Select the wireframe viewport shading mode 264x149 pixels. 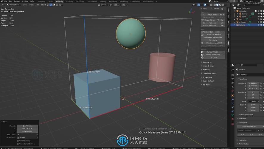pos(215,5)
